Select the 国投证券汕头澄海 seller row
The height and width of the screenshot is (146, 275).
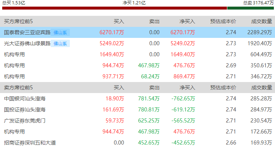137,110
